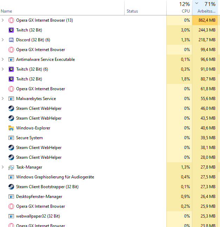Select Windows Graphisolierung für Audiogeräte row
Image resolution: width=220 pixels, height=227 pixels.
pos(109,177)
